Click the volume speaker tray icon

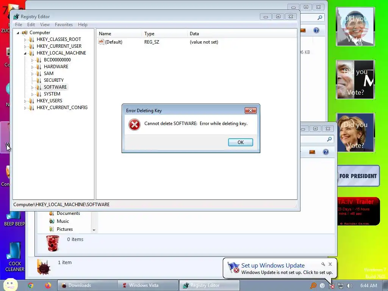point(349,286)
